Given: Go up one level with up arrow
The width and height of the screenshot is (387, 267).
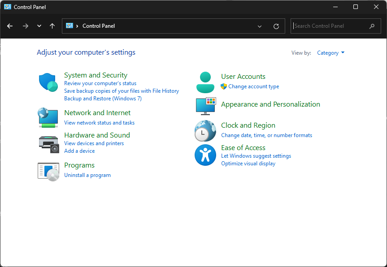Looking at the screenshot, I should point(52,26).
